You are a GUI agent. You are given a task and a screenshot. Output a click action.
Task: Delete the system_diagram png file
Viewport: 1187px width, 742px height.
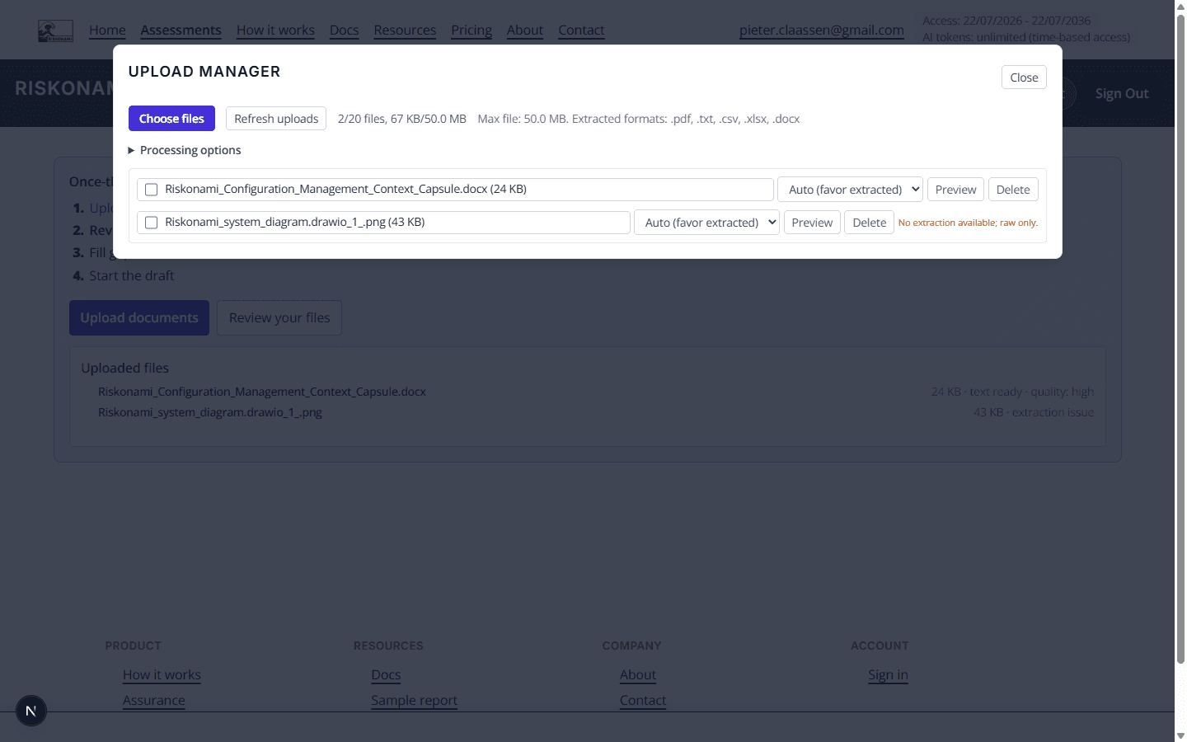pyautogui.click(x=869, y=223)
